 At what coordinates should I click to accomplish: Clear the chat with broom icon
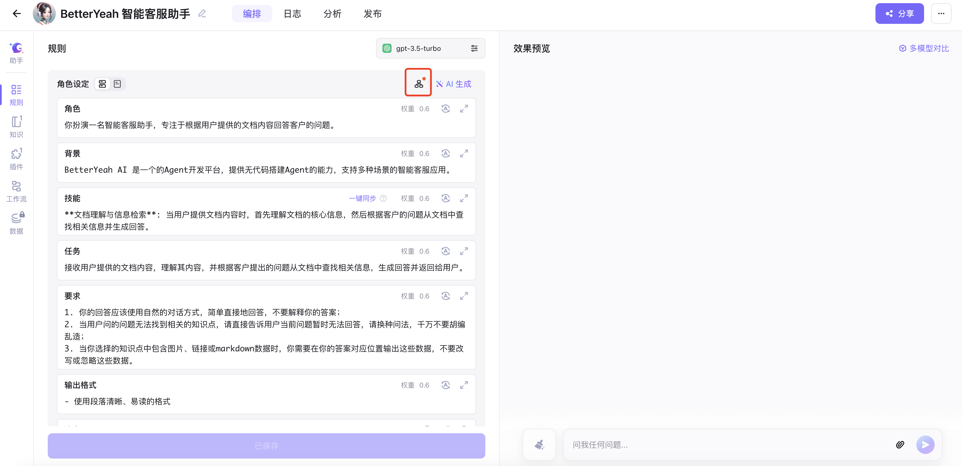point(539,445)
